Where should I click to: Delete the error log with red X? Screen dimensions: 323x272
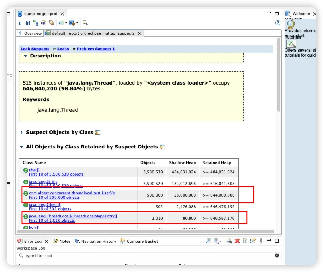pos(237,241)
